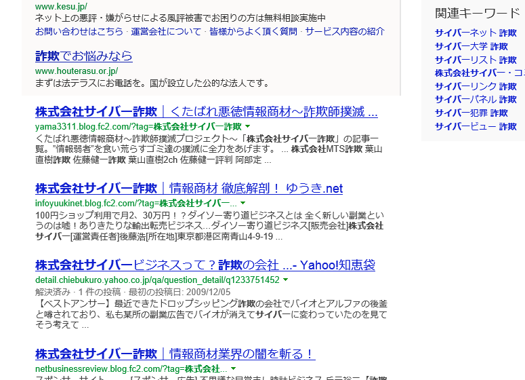The height and width of the screenshot is (380, 525).
Task: Click the 解決済み post info line
Action: click(x=133, y=292)
